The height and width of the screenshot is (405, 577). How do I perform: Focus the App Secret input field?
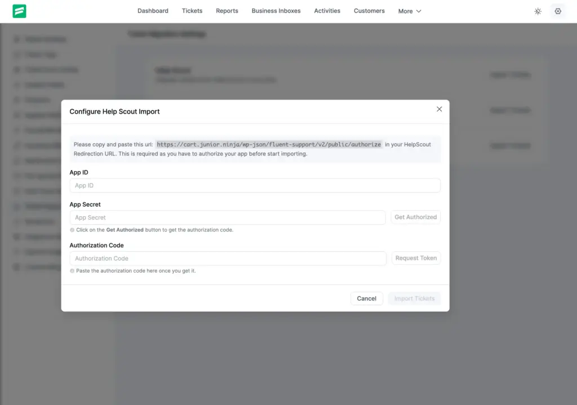coord(228,217)
